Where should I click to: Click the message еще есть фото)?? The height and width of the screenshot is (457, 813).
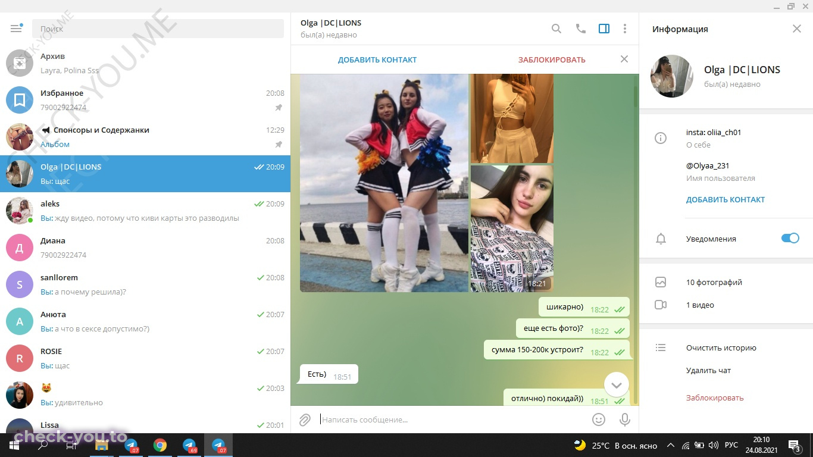pyautogui.click(x=572, y=328)
